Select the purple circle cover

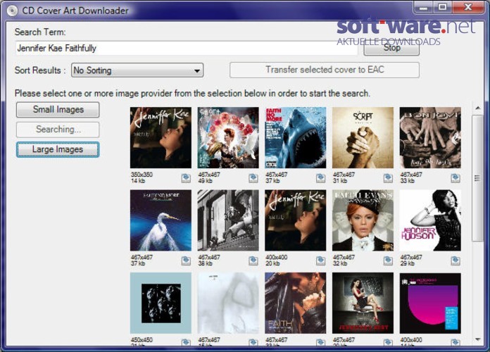coord(430,303)
